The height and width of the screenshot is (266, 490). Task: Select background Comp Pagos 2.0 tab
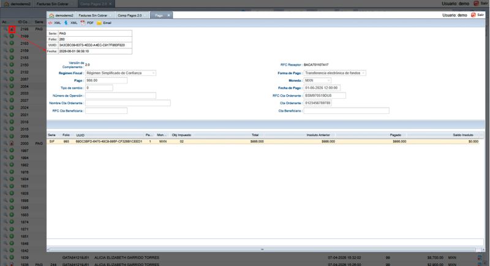click(x=96, y=4)
